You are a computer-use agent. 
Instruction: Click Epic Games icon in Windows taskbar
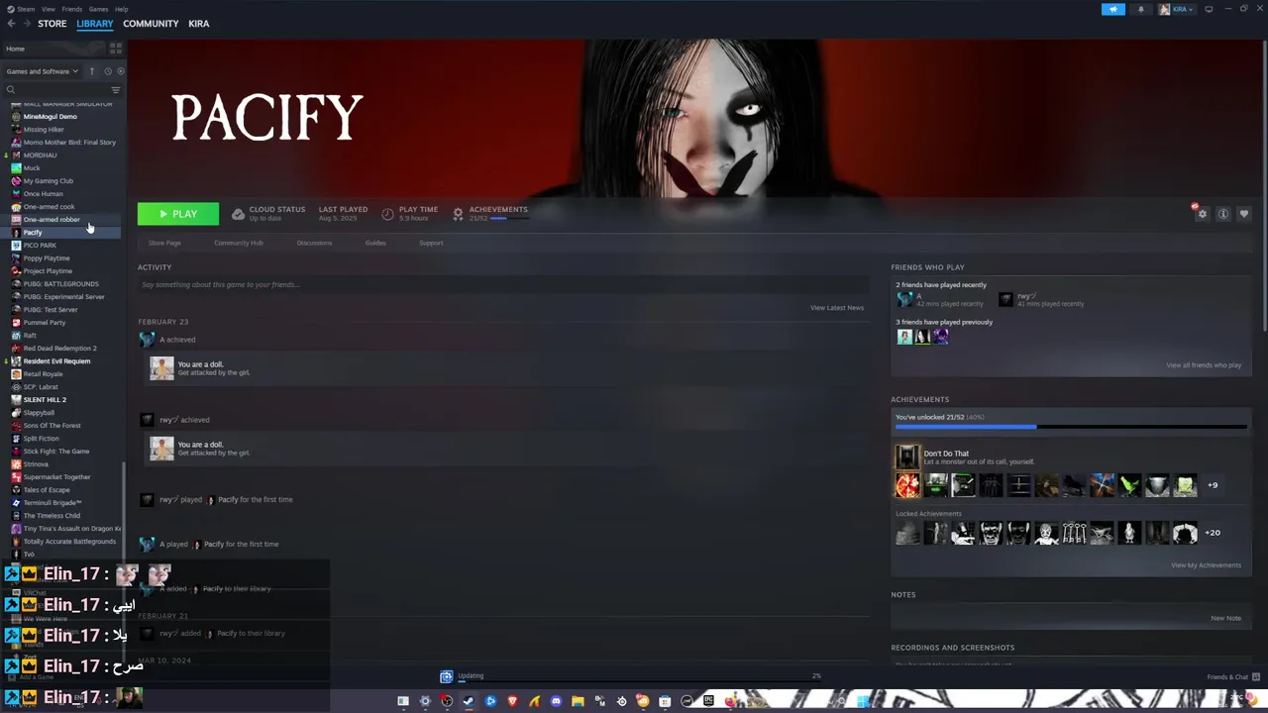pos(708,701)
